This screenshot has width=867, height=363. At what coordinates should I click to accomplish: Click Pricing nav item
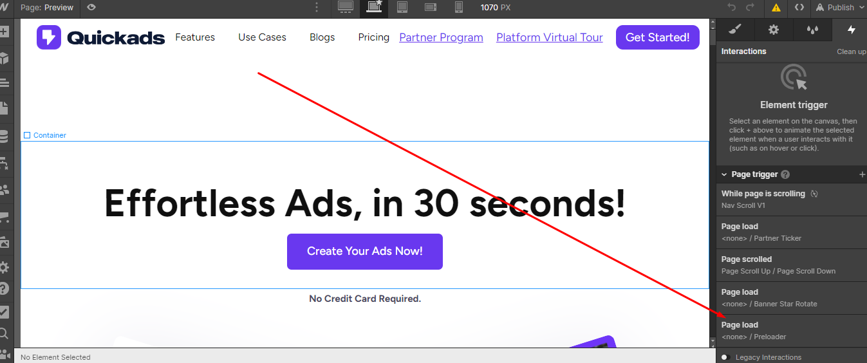coord(374,37)
